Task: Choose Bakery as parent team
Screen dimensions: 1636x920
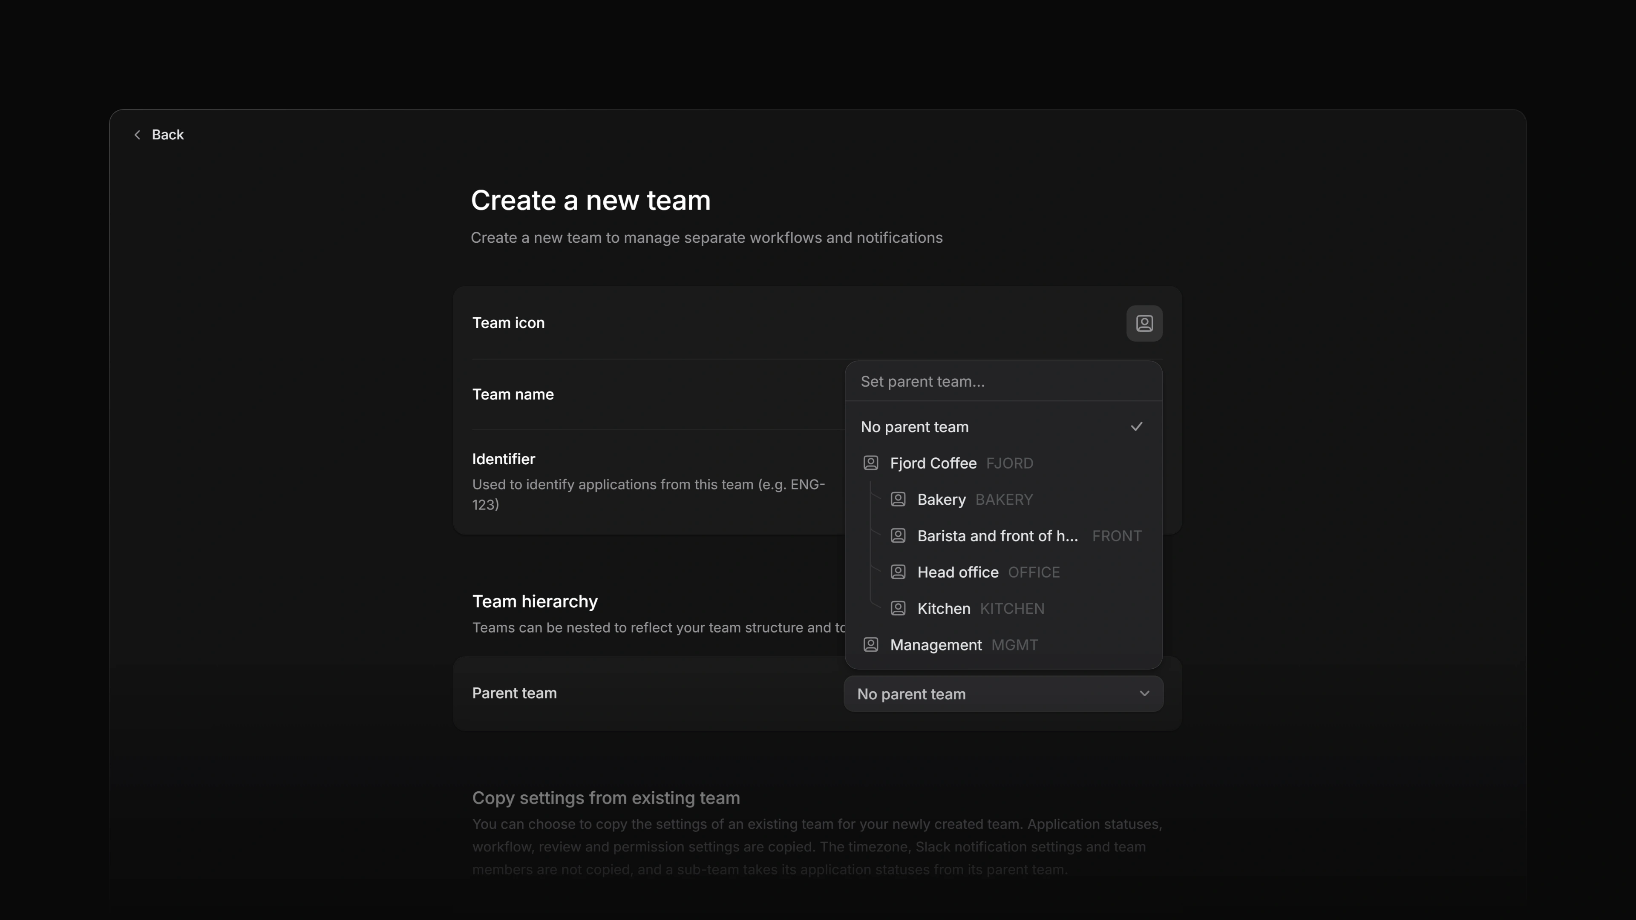Action: coord(1003,499)
